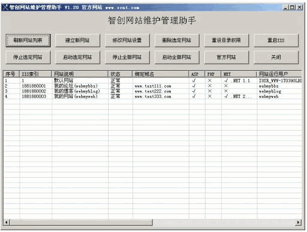The width and height of the screenshot is (307, 232).
Task: Click horizontal scrollbar left arrow
Action: click(x=7, y=222)
